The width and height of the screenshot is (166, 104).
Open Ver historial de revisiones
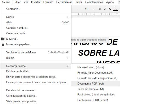(36, 52)
